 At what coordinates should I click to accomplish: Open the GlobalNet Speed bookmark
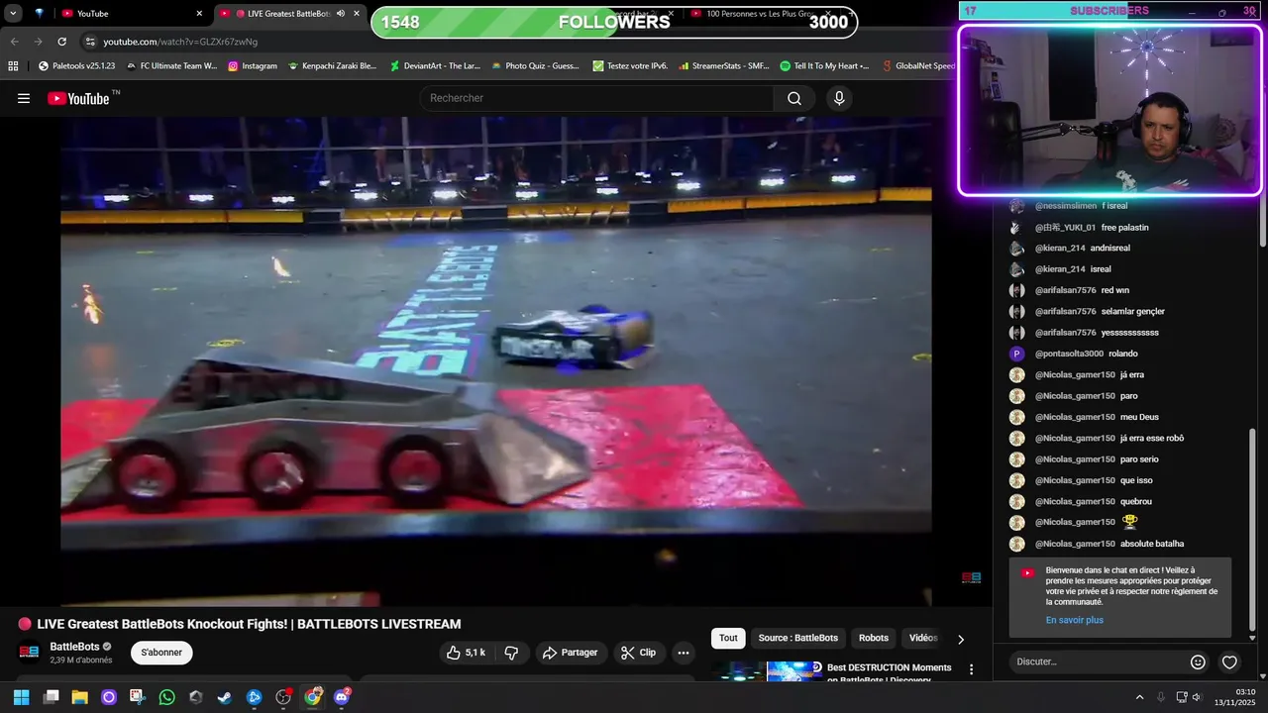pyautogui.click(x=918, y=66)
